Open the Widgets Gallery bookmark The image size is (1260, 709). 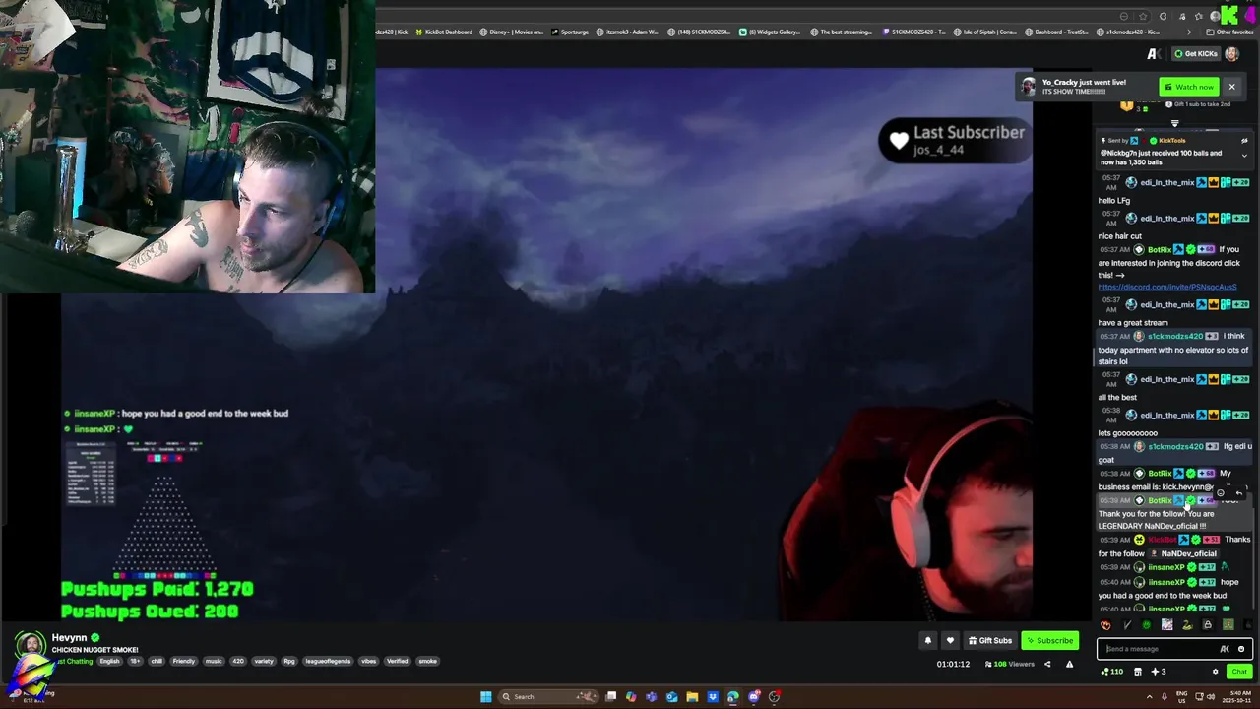pyautogui.click(x=770, y=32)
